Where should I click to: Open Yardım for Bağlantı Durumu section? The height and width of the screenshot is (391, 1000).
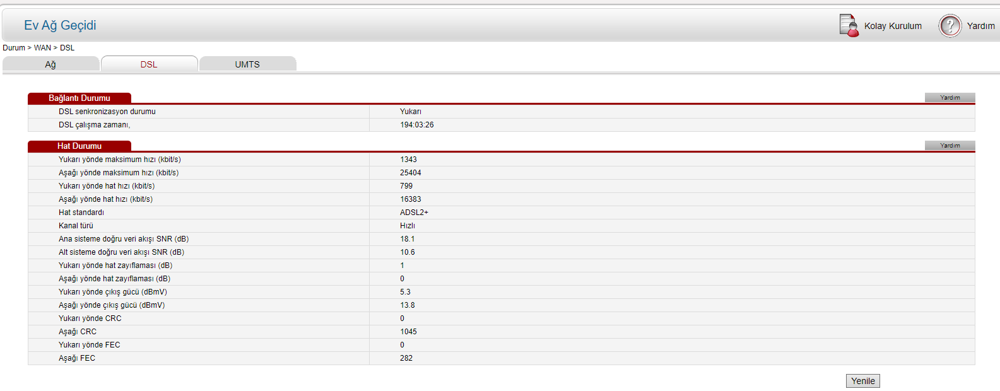[950, 98]
